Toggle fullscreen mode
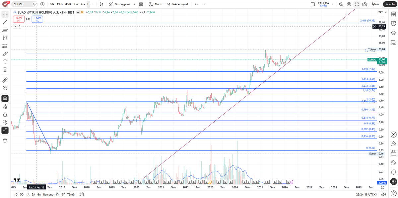This screenshot has height=198, width=398. tap(357, 4)
